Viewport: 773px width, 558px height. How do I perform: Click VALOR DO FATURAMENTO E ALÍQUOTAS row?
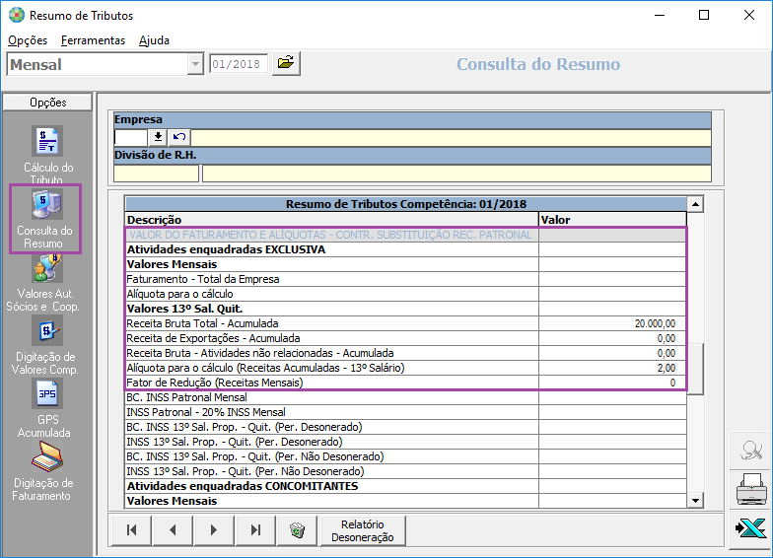coord(406,235)
